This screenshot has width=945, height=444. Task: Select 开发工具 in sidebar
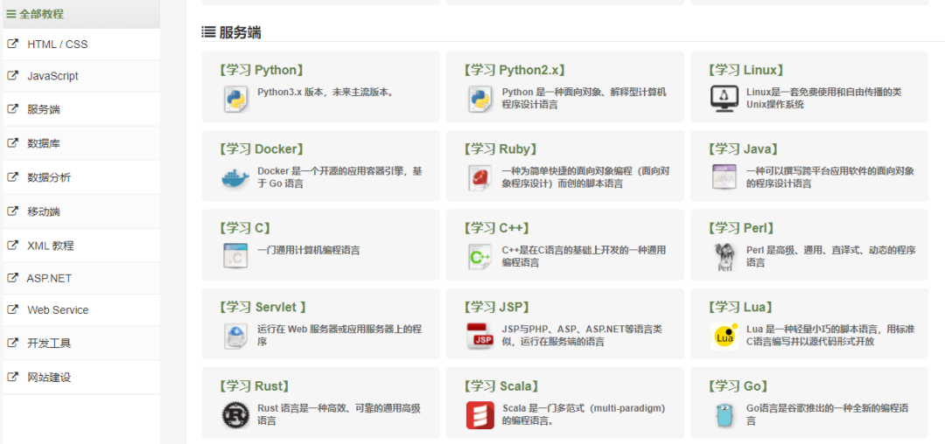81,343
